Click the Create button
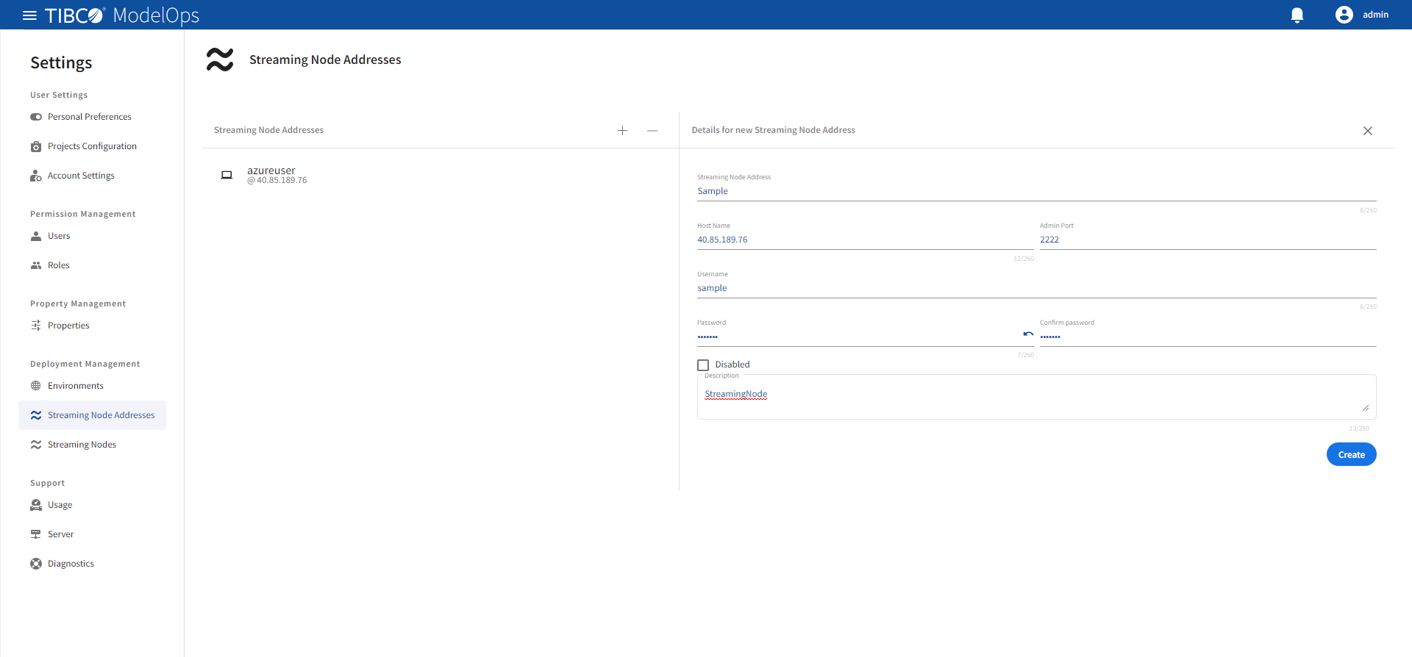 tap(1351, 454)
